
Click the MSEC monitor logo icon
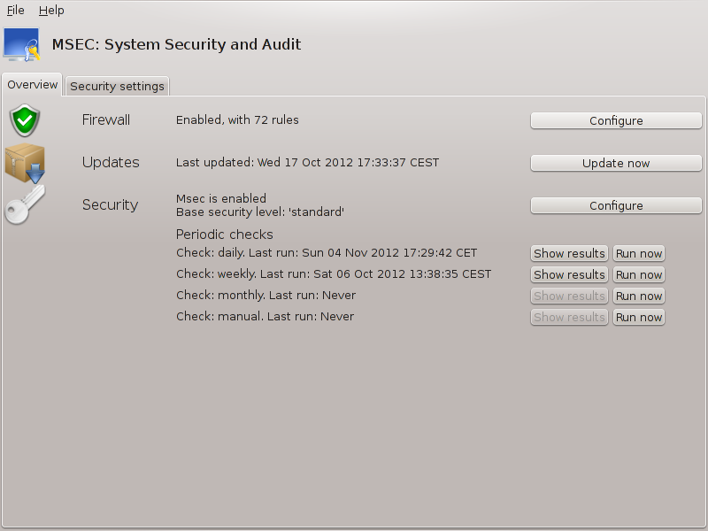(x=21, y=45)
